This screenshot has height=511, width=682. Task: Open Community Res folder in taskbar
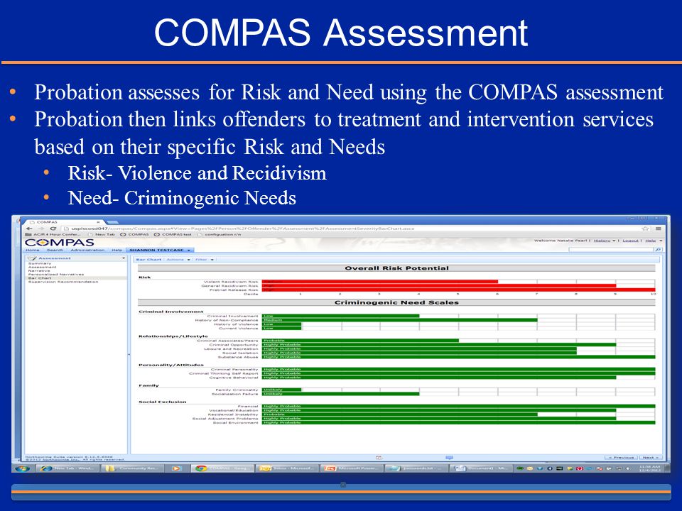pyautogui.click(x=133, y=468)
